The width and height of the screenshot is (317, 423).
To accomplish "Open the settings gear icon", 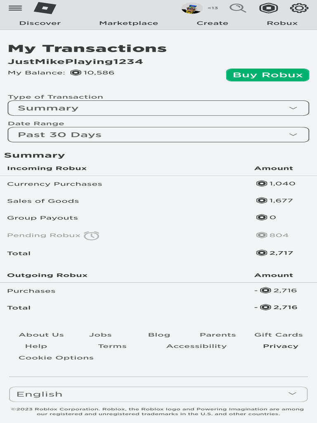I will (299, 8).
